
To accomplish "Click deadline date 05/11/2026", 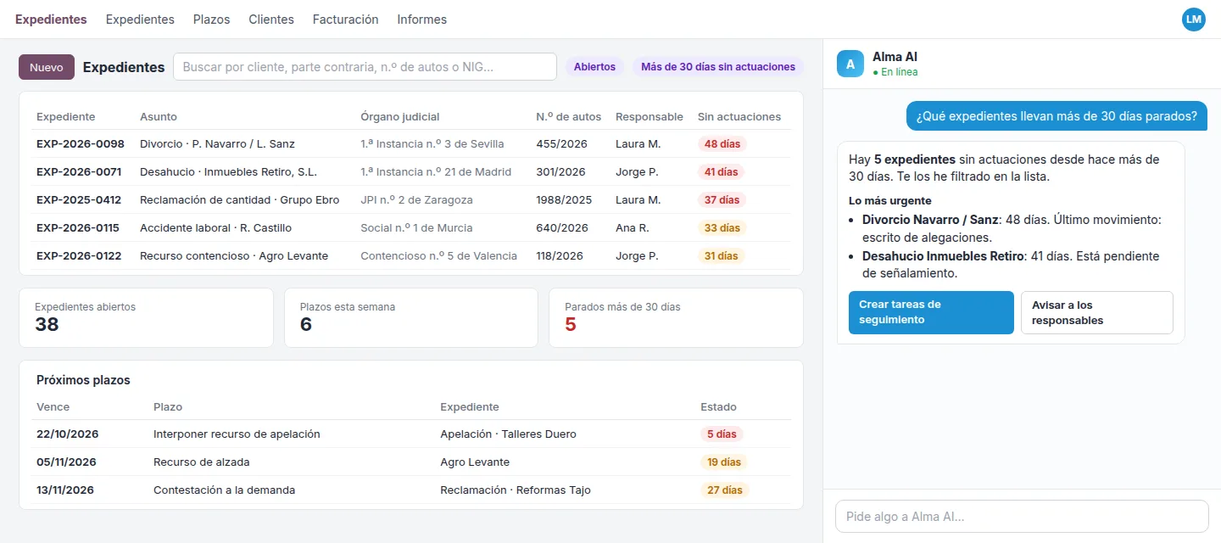I will pyautogui.click(x=66, y=462).
